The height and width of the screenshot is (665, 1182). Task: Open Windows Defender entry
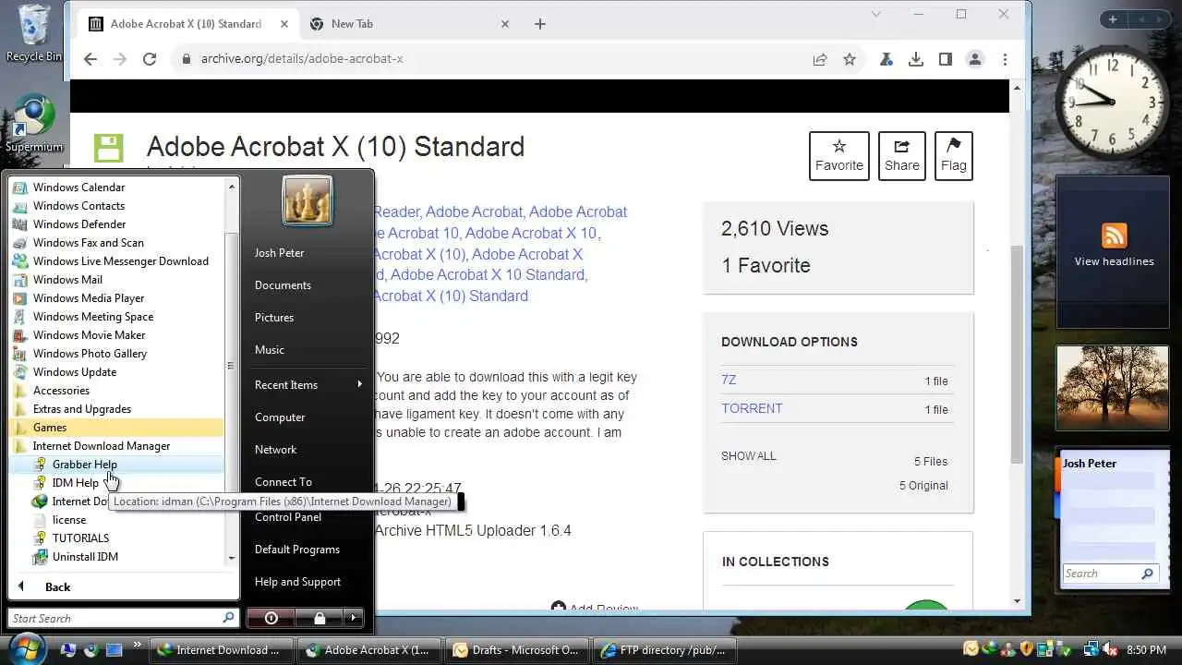coord(79,224)
